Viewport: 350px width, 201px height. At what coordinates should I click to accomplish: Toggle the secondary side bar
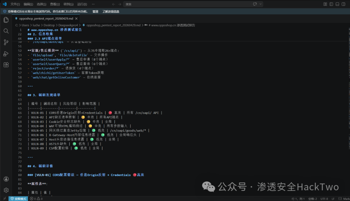pyautogui.click(x=344, y=4)
